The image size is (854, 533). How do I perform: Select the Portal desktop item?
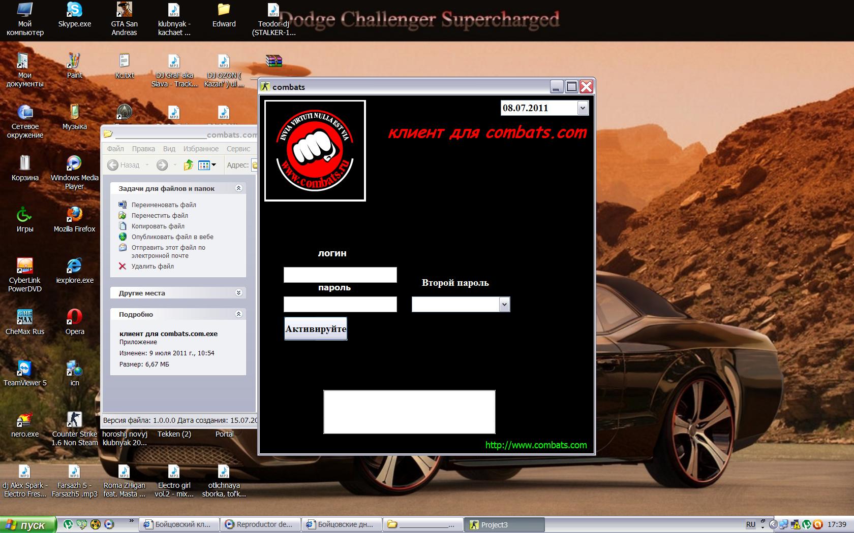click(x=224, y=434)
